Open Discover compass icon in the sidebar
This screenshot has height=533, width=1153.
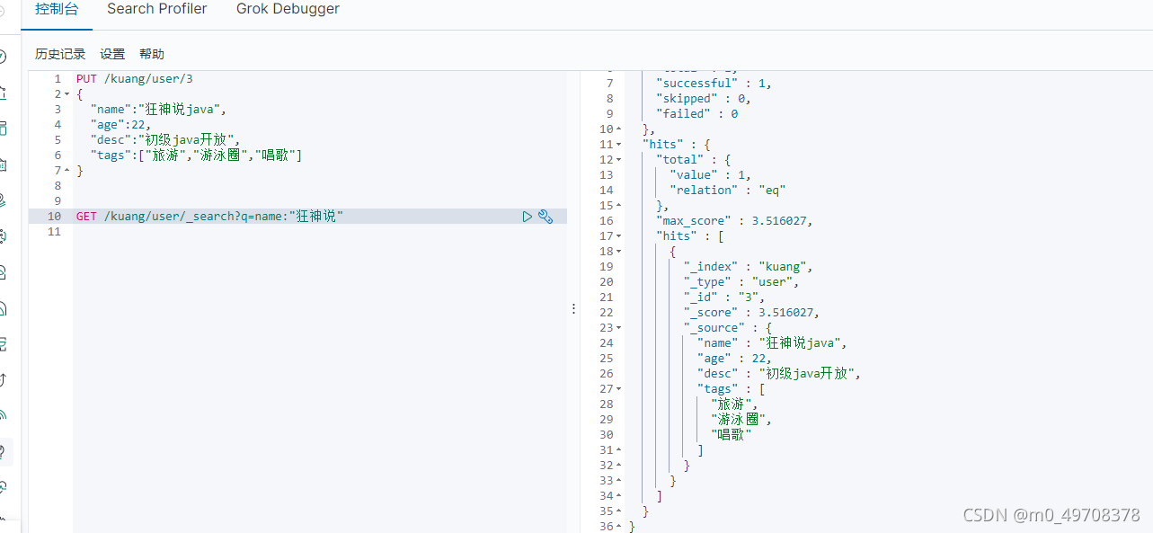(3, 58)
